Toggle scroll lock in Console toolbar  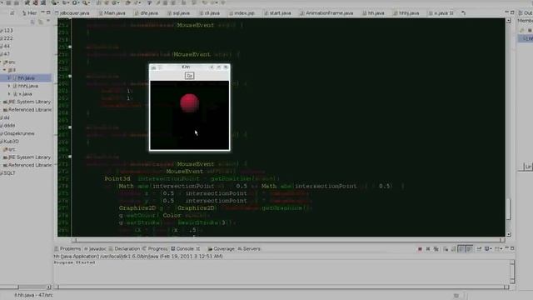click(453, 249)
